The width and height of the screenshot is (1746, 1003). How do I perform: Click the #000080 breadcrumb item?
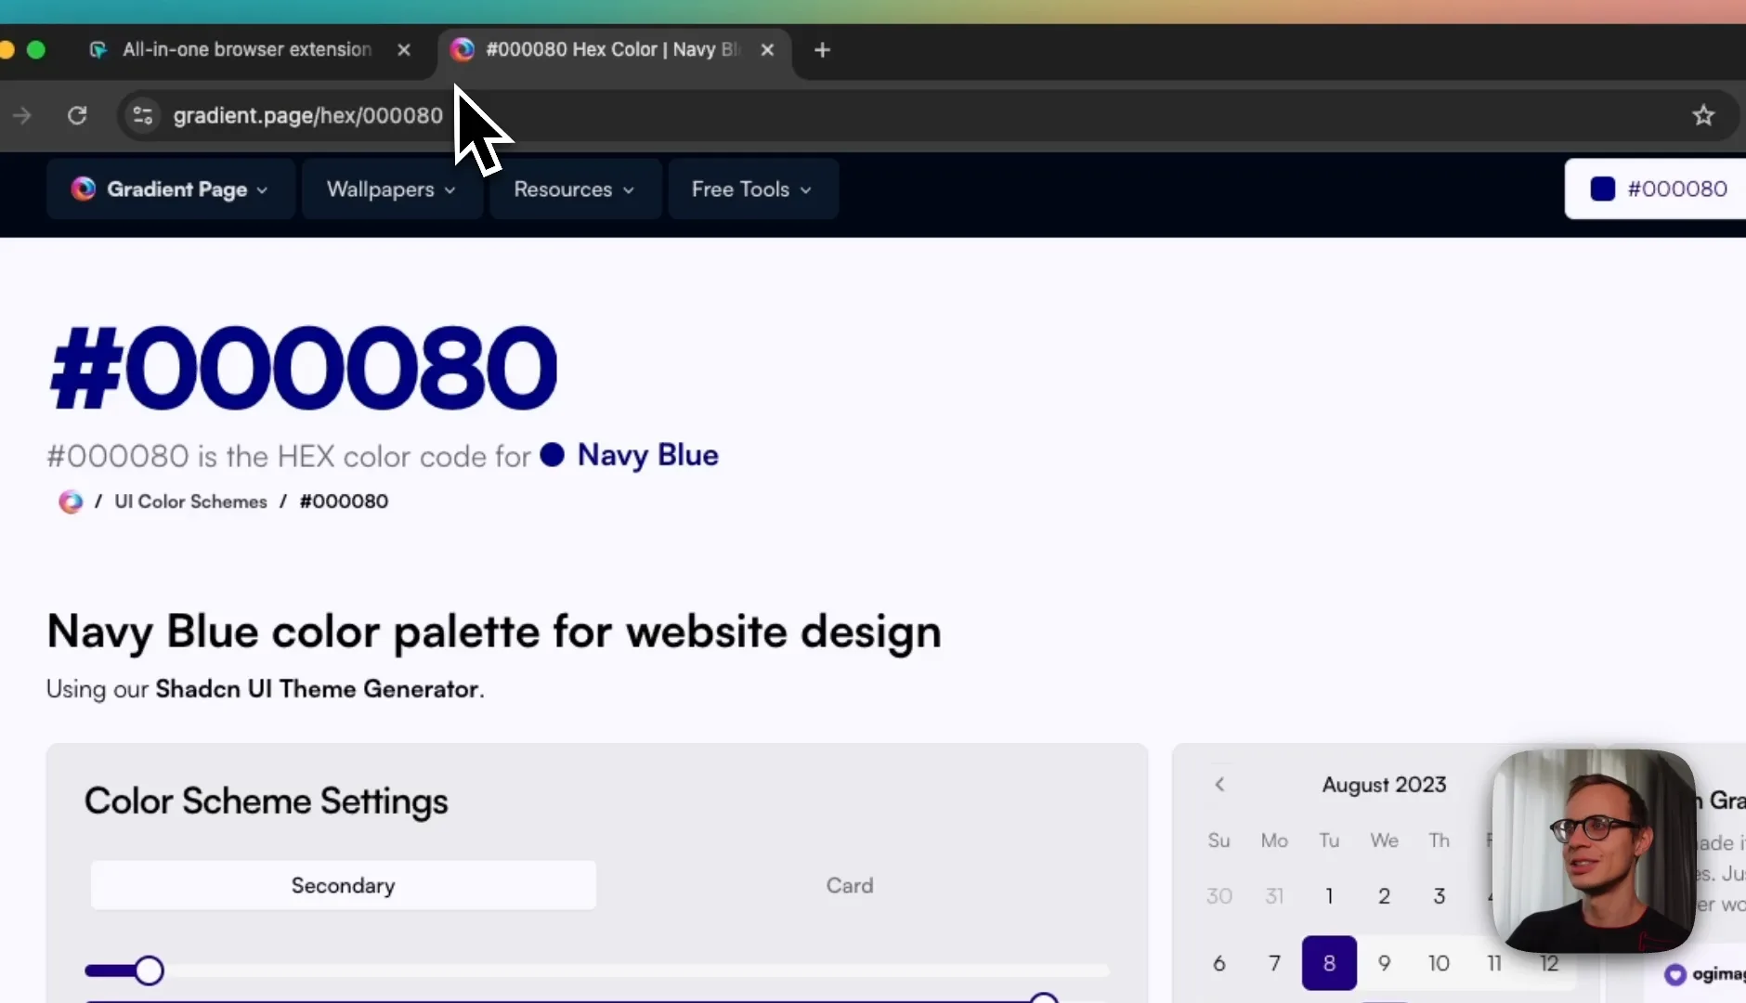pyautogui.click(x=344, y=501)
